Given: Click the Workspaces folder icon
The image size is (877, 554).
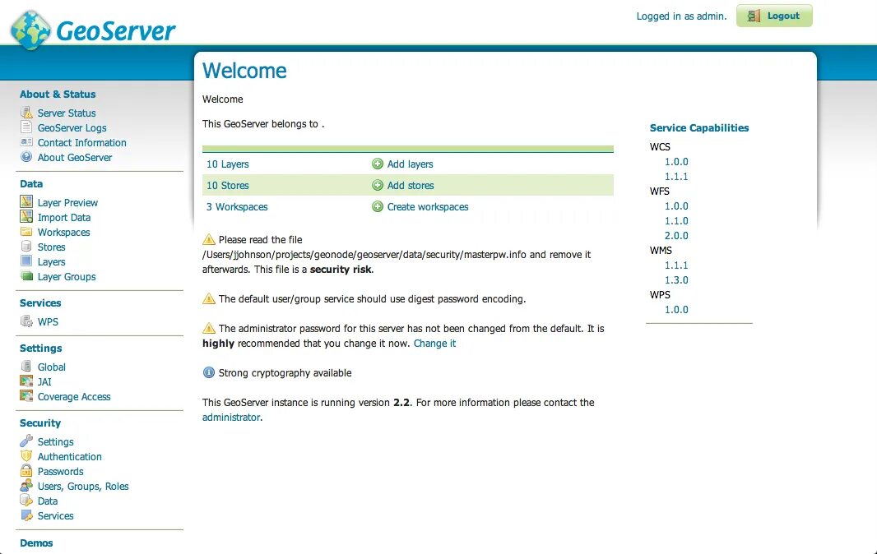Looking at the screenshot, I should point(26,232).
